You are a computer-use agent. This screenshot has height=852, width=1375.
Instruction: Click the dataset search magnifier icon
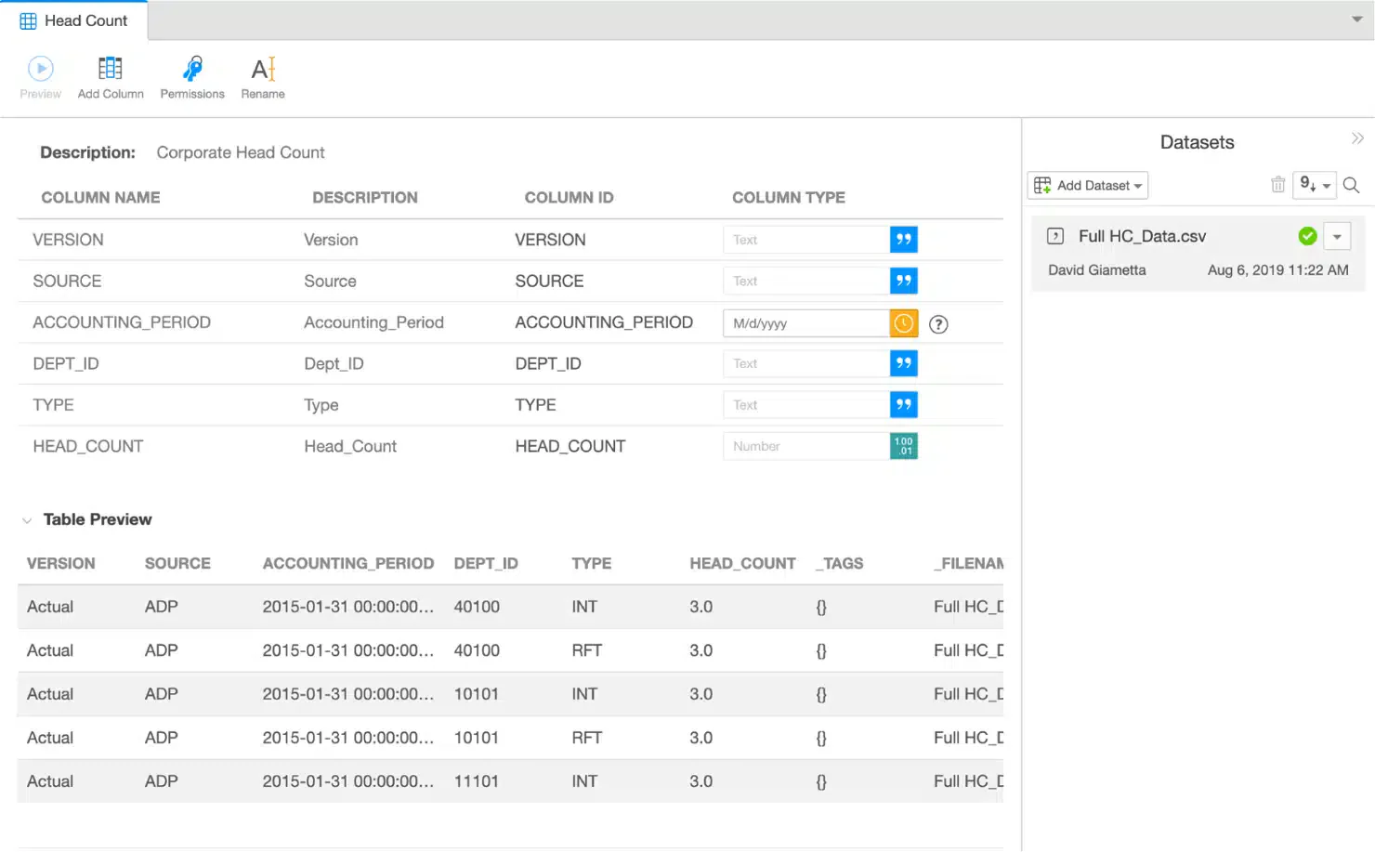tap(1351, 185)
